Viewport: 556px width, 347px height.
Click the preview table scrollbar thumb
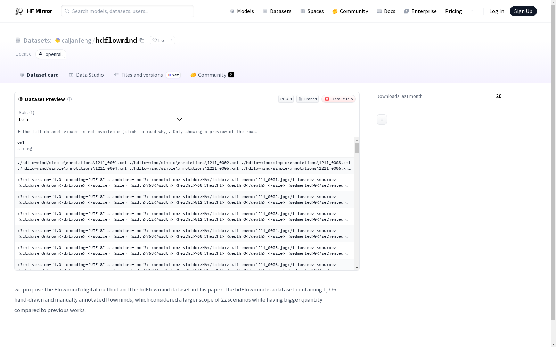357,148
